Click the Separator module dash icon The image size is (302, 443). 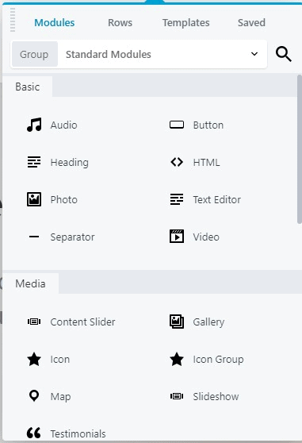tap(34, 237)
